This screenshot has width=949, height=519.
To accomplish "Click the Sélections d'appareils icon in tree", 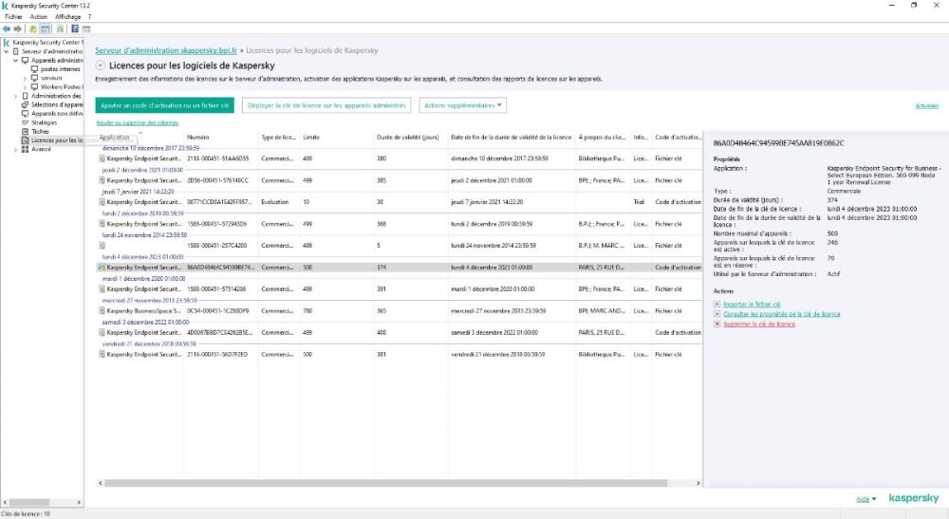I will pos(26,104).
